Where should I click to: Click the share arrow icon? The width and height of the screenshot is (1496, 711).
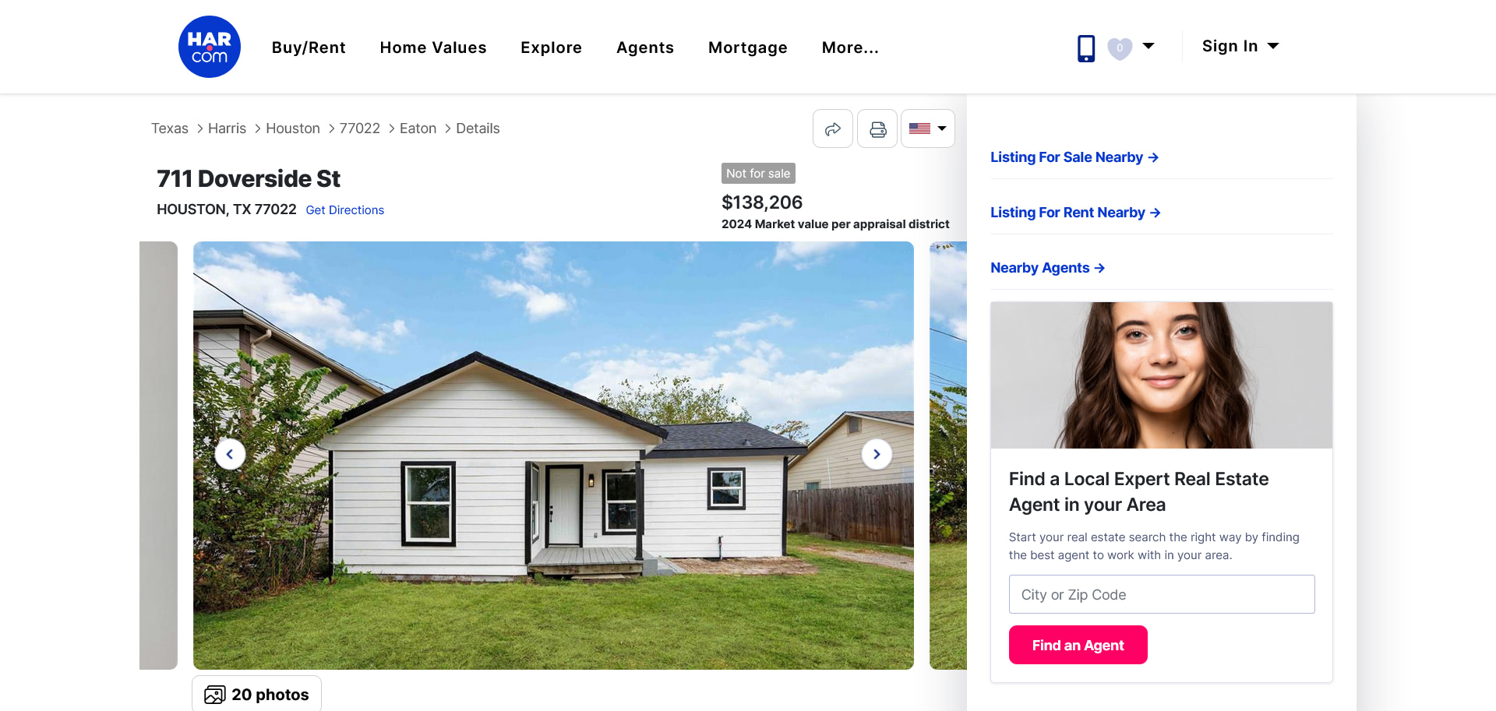pyautogui.click(x=833, y=128)
